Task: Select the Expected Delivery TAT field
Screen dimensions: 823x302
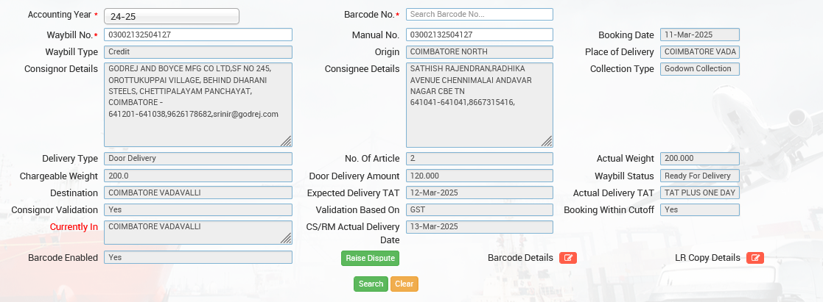Action: point(479,193)
